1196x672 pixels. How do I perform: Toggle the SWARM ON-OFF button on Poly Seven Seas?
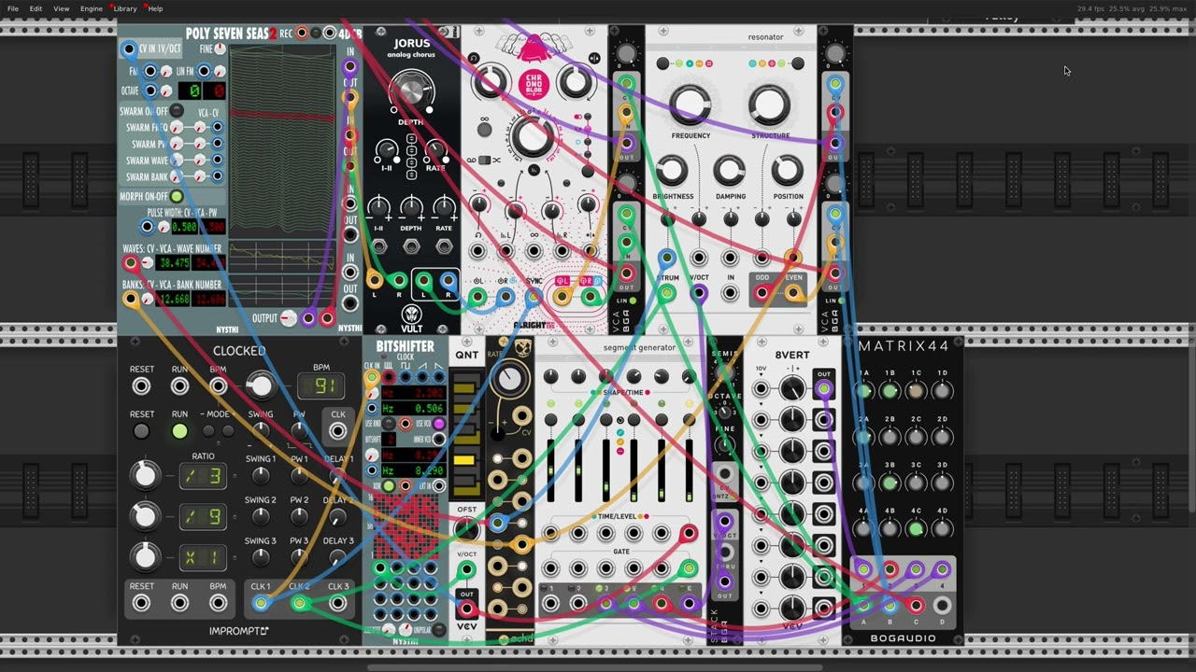[177, 111]
